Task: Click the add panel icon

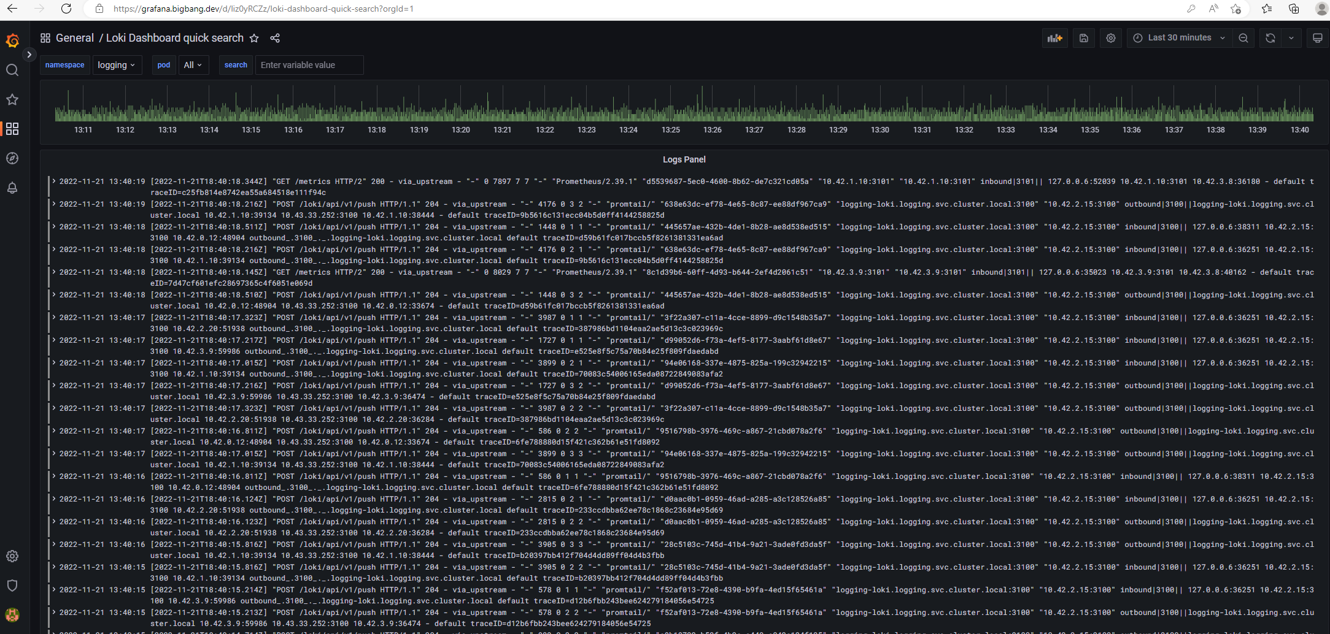Action: pos(1055,38)
